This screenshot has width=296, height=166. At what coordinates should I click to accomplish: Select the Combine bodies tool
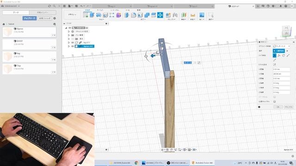(x=147, y=15)
